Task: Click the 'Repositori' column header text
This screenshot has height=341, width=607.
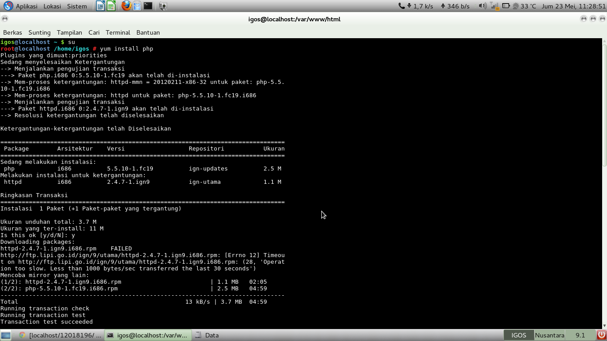Action: point(207,149)
